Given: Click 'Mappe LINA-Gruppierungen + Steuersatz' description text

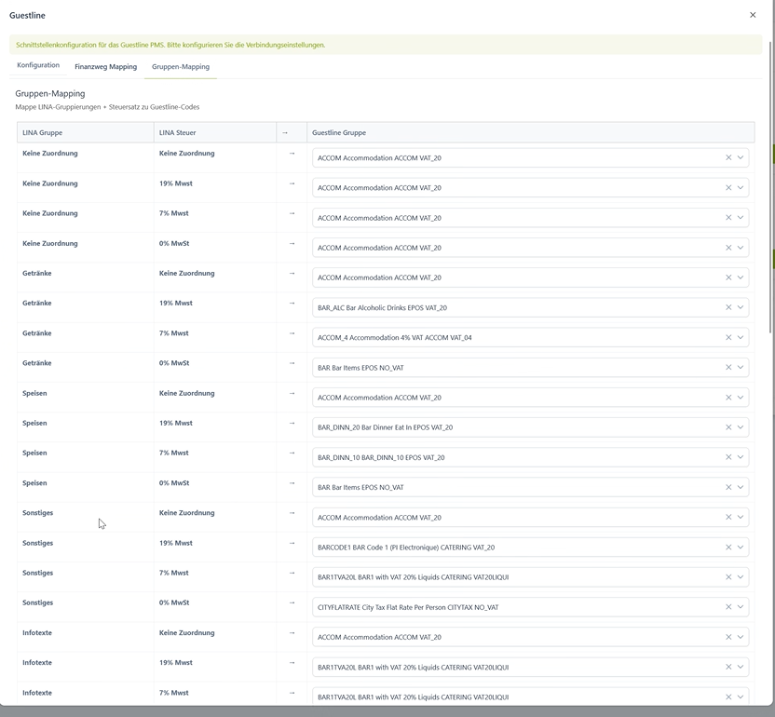Looking at the screenshot, I should pyautogui.click(x=107, y=107).
